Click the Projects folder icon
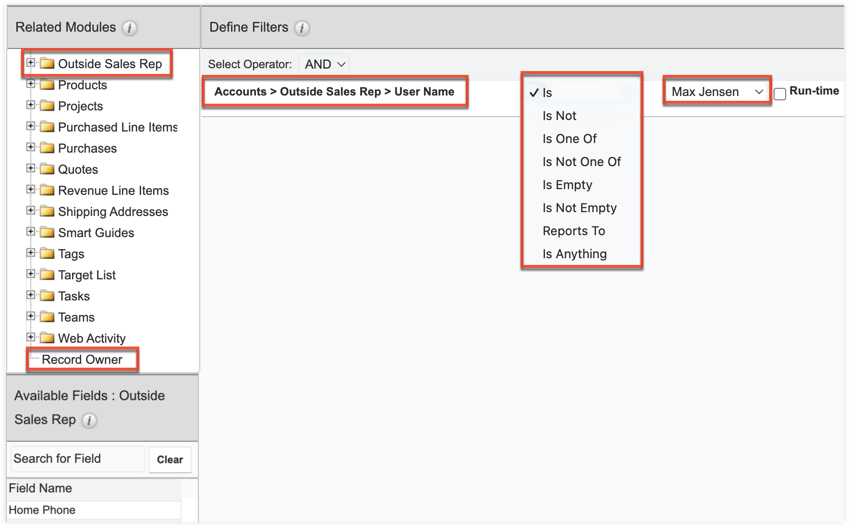 [47, 106]
